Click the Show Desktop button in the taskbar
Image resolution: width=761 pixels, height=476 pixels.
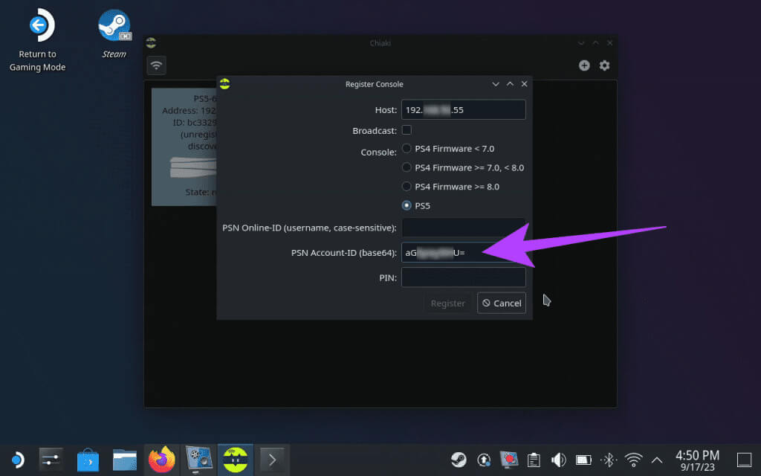click(x=744, y=460)
